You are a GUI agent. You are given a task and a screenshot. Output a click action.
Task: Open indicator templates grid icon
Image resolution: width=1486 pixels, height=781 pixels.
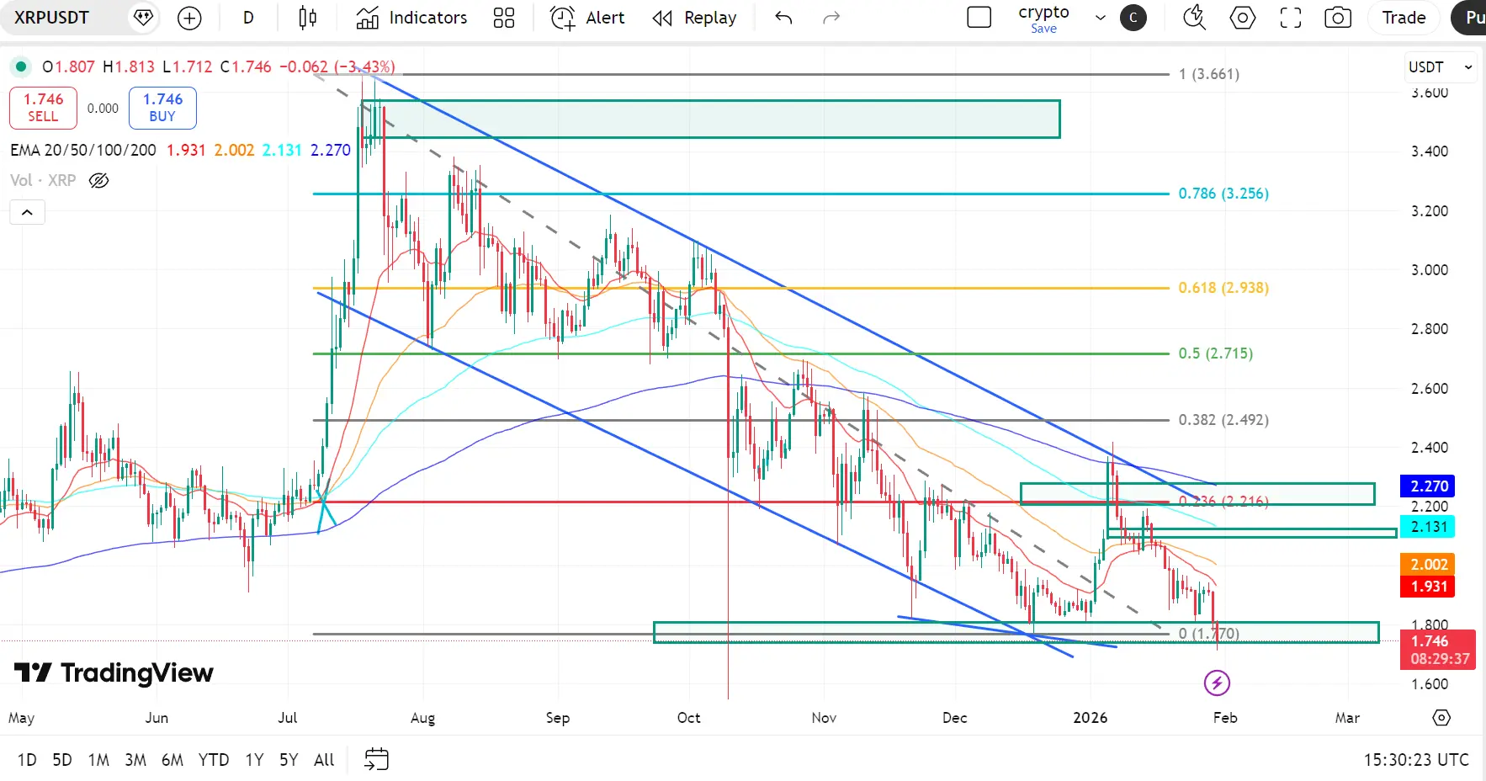504,18
